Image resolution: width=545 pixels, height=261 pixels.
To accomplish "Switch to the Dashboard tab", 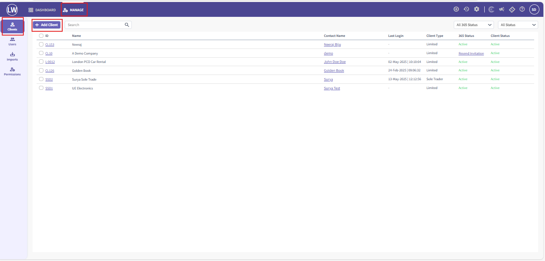I will click(x=42, y=10).
